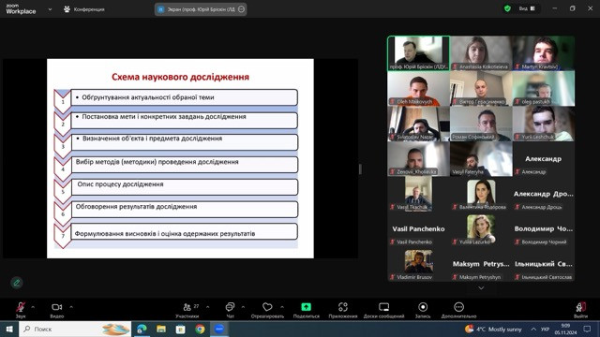Unmute microphone with the Звук button
The width and height of the screenshot is (600, 337).
(x=21, y=310)
